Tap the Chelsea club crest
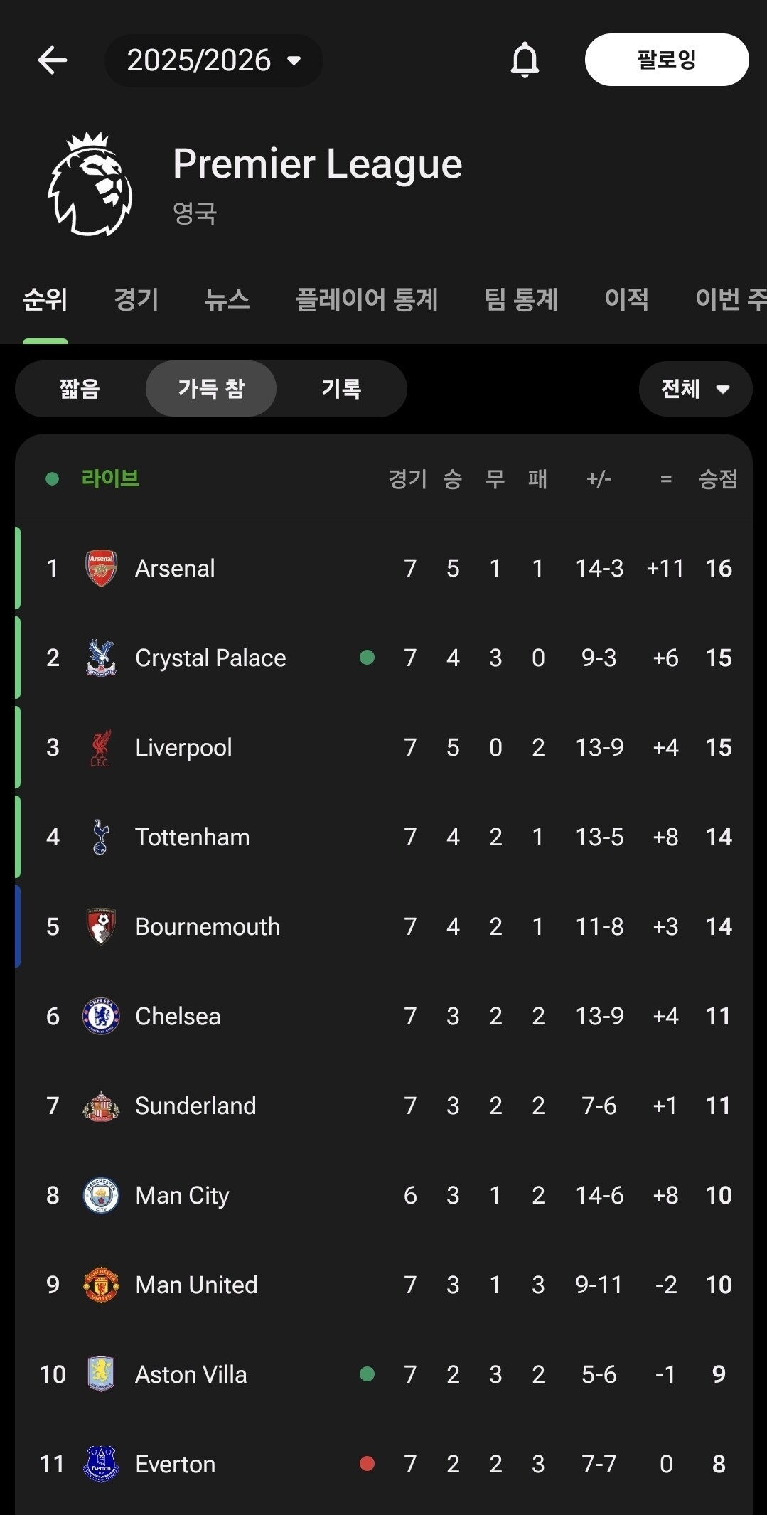 click(101, 1016)
